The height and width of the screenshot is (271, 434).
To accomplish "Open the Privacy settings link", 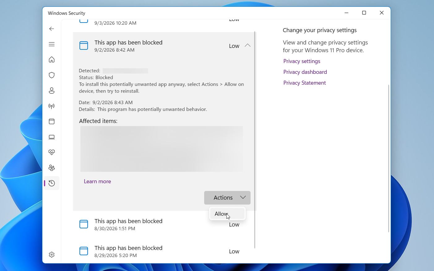I will pyautogui.click(x=302, y=61).
